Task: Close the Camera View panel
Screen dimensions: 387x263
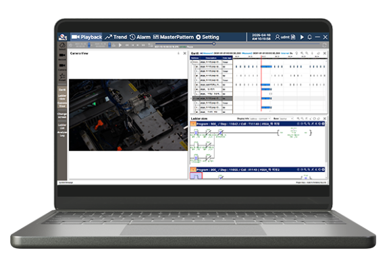Action: click(184, 53)
